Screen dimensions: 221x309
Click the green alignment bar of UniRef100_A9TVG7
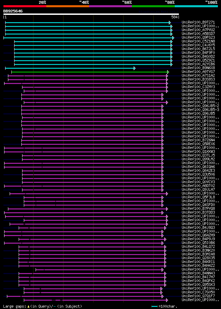(x=90, y=72)
